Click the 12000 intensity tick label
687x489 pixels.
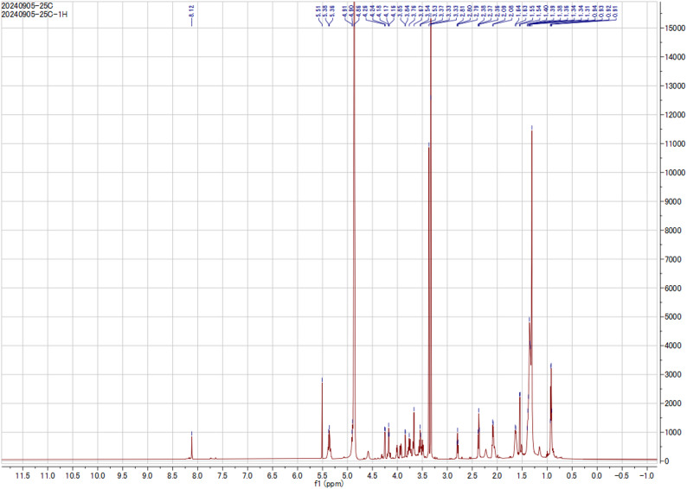click(x=676, y=115)
